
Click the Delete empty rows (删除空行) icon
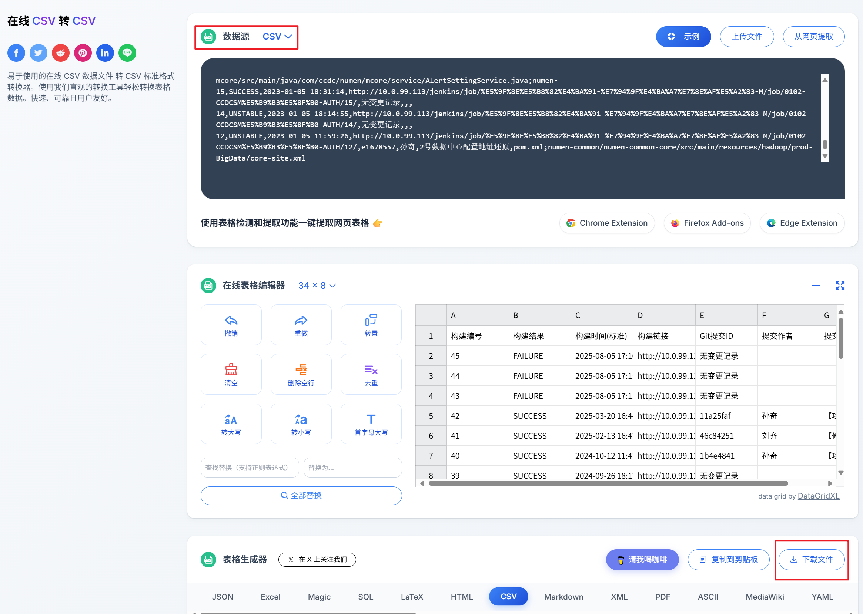pos(301,374)
